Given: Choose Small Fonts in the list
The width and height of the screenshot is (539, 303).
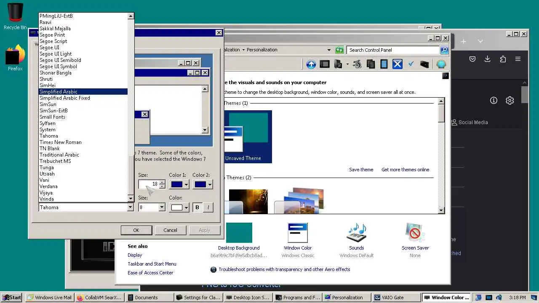Looking at the screenshot, I should 83,117.
